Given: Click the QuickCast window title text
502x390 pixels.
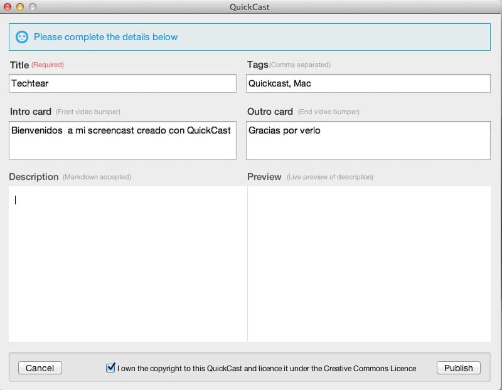Looking at the screenshot, I should [x=250, y=7].
